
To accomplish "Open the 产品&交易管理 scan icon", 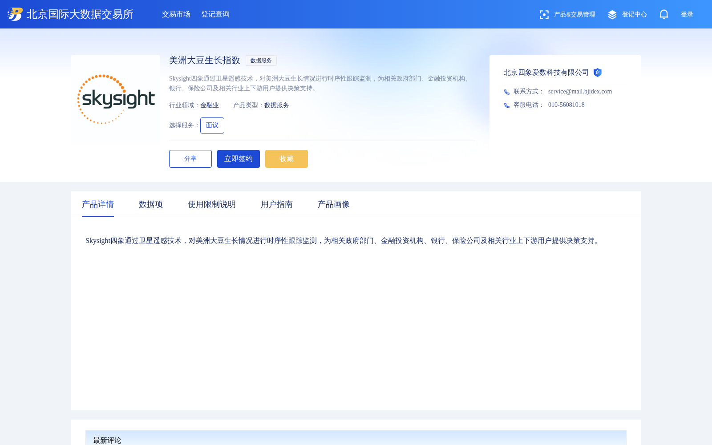I will coord(544,15).
